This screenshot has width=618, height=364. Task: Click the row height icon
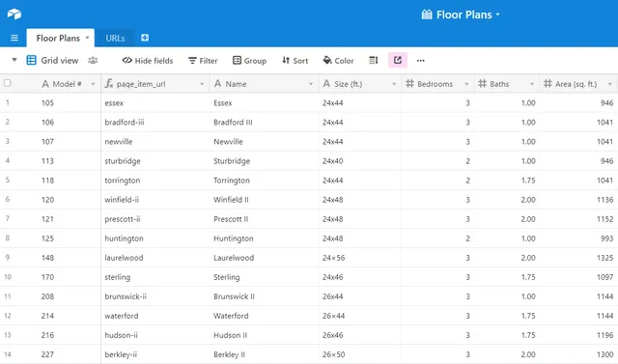pyautogui.click(x=374, y=60)
